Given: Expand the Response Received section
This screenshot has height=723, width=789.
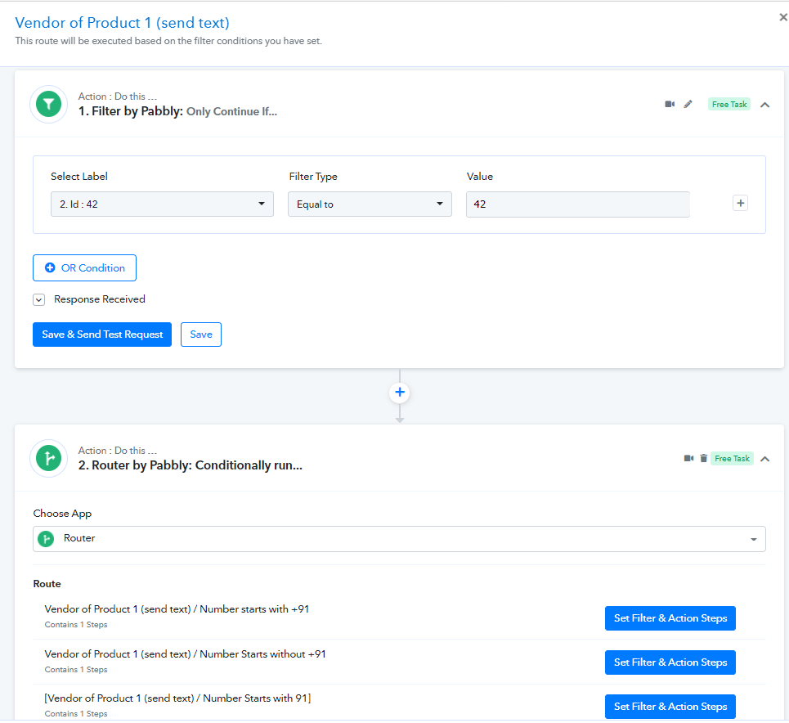Looking at the screenshot, I should (38, 299).
